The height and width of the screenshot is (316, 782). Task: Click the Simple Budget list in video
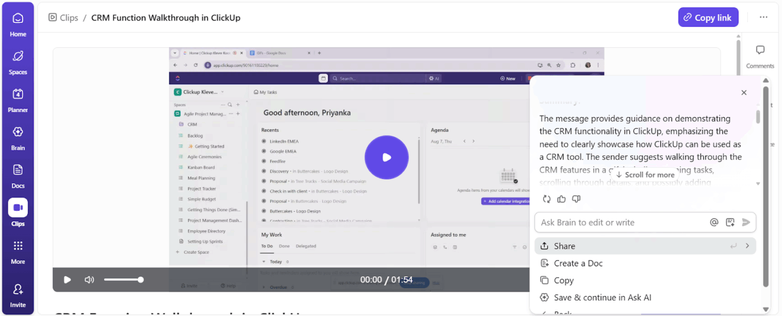202,199
